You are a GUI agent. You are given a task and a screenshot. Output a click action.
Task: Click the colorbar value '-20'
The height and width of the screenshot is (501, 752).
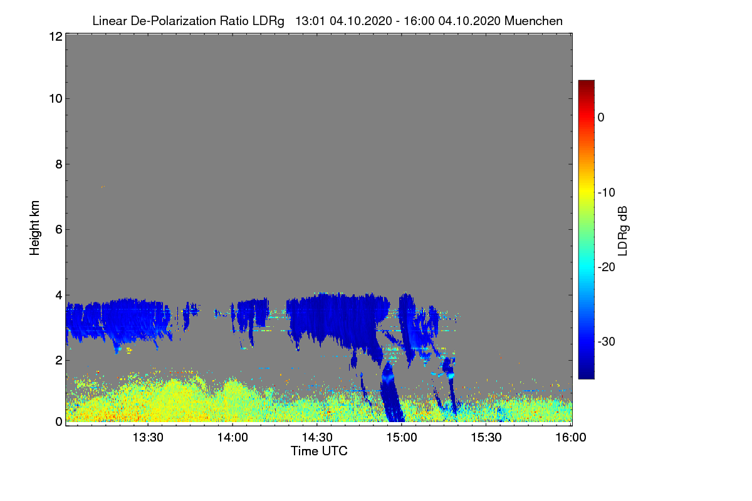[x=607, y=267]
